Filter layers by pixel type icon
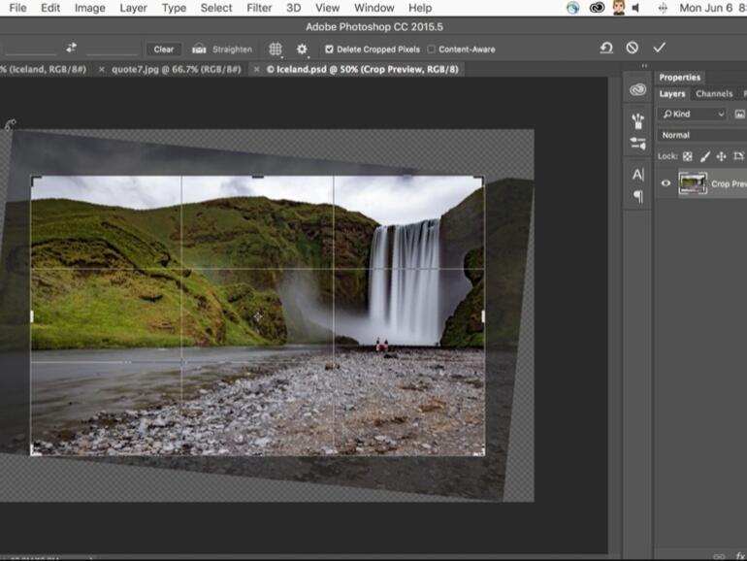Screen dimensions: 747x561 740,114
